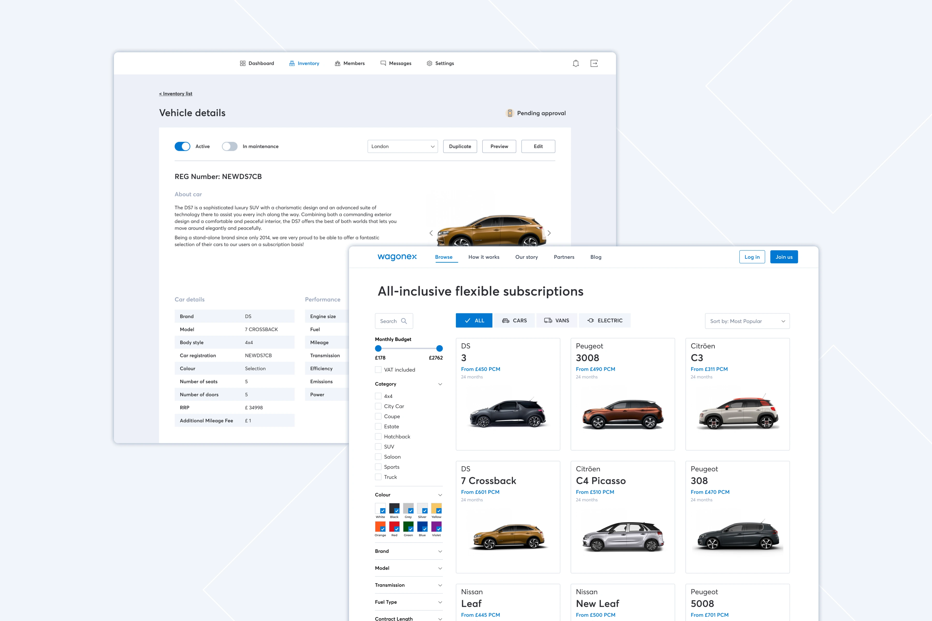Image resolution: width=932 pixels, height=621 pixels.
Task: Click the search magnifier icon
Action: [x=404, y=321]
